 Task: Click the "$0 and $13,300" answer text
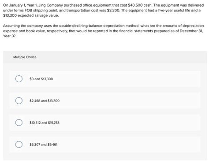41,79
